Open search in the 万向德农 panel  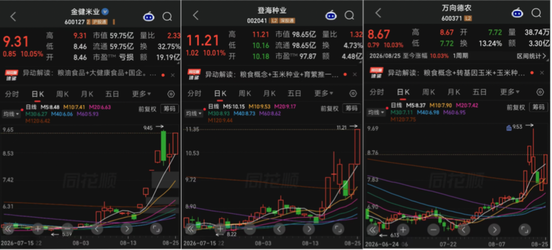536,13
